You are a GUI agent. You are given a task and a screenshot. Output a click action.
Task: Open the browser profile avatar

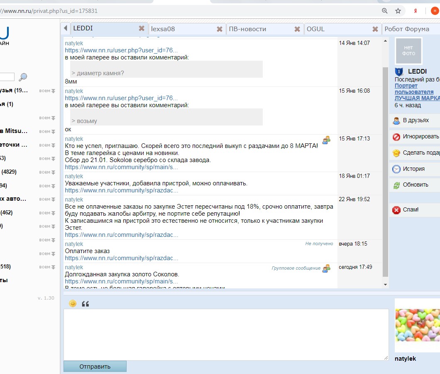coord(435,11)
